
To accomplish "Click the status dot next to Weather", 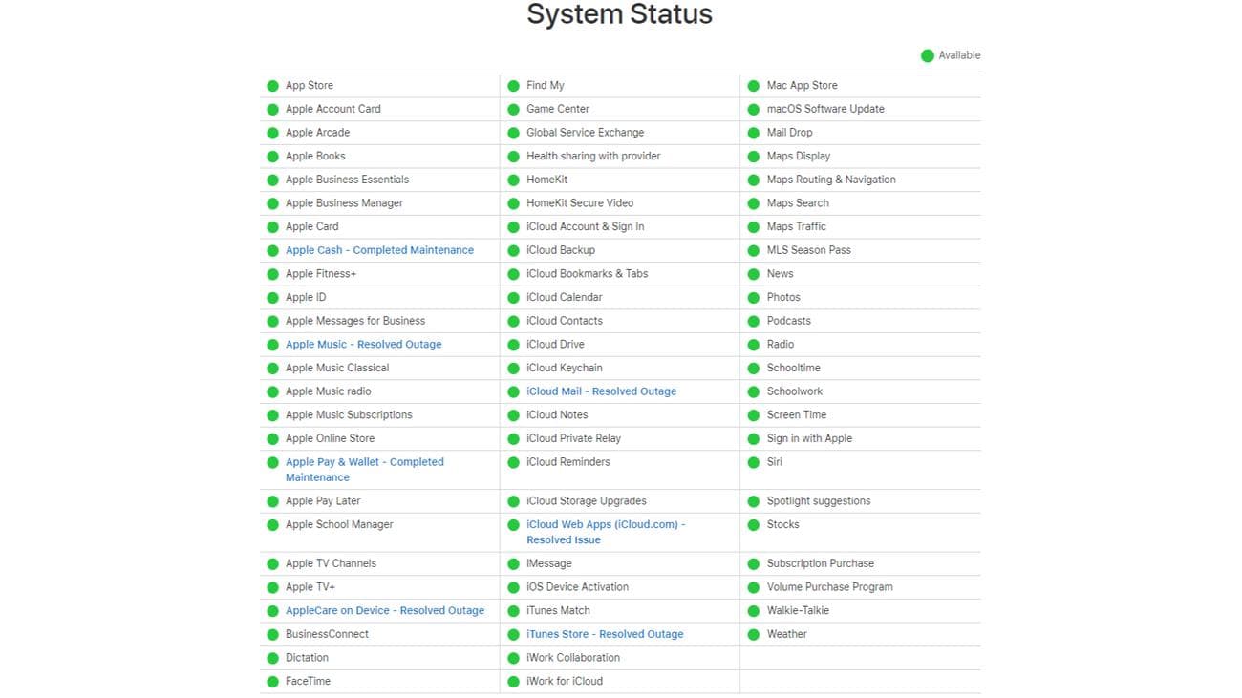I will click(x=755, y=634).
